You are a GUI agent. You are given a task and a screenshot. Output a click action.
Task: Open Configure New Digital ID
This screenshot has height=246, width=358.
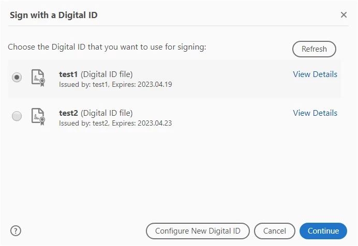pos(198,231)
